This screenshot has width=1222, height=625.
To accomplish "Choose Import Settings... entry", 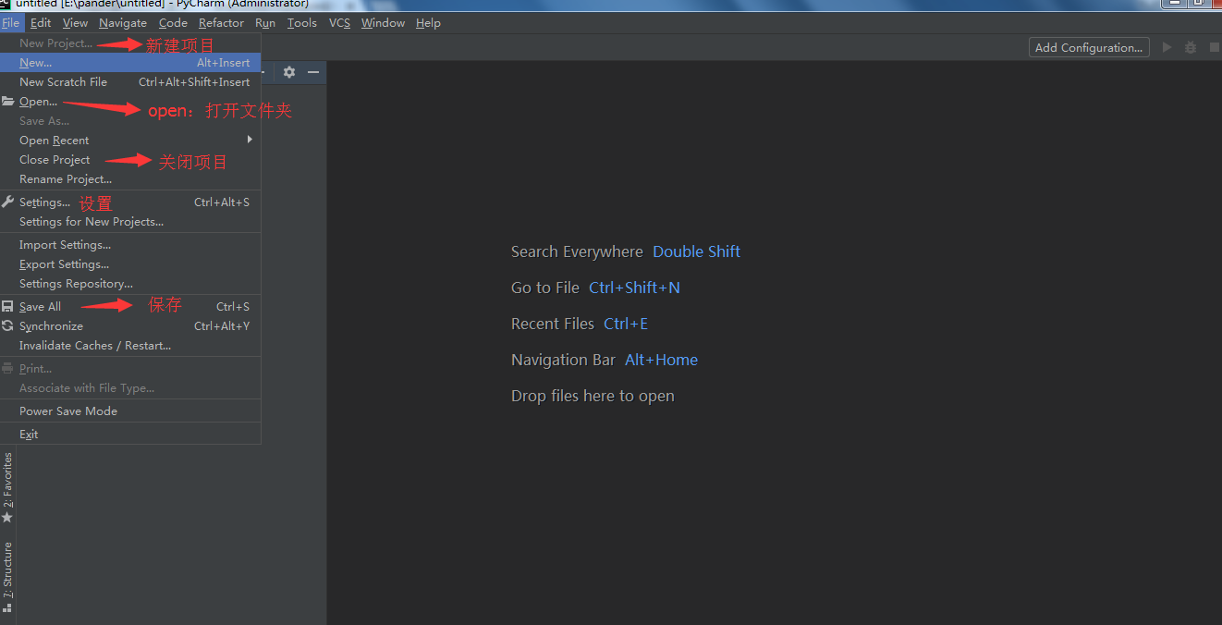I will point(130,245).
